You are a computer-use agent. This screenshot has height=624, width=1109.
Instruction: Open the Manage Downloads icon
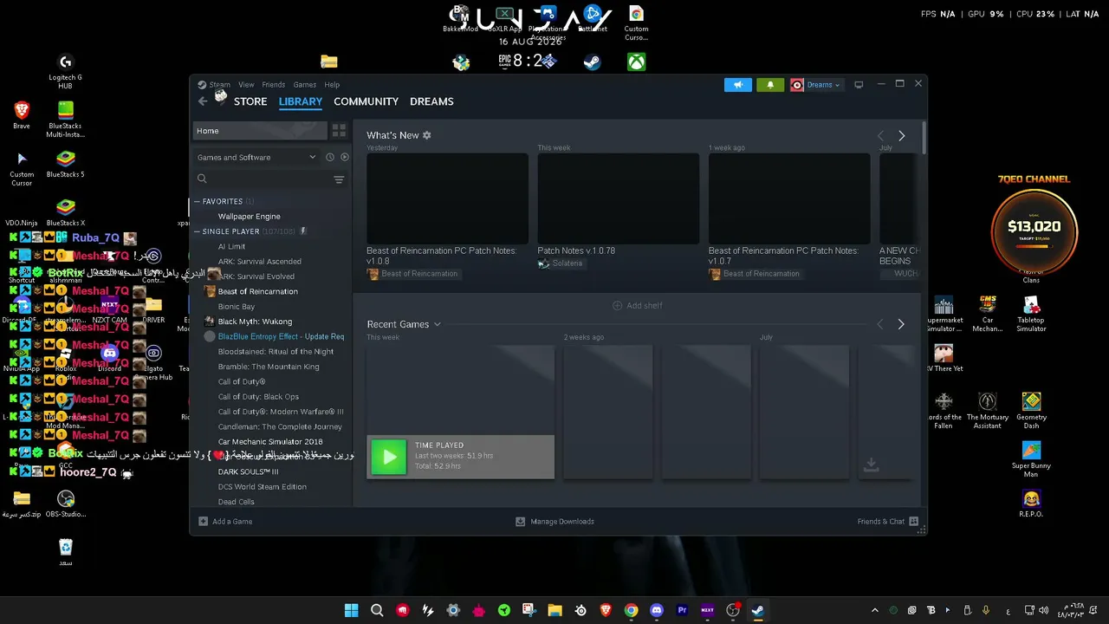[x=520, y=522]
